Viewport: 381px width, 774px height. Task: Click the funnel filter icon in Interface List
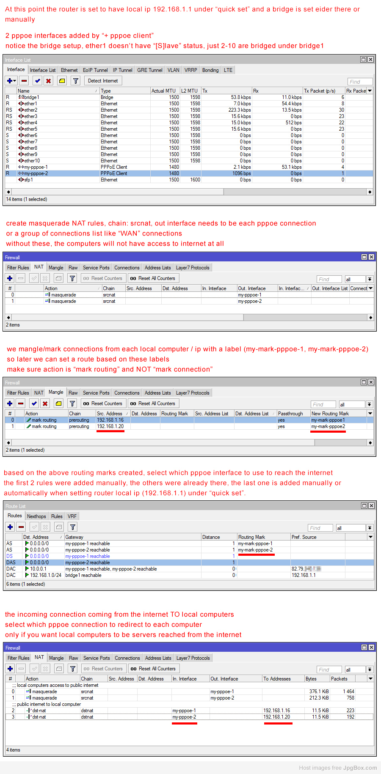pyautogui.click(x=75, y=81)
